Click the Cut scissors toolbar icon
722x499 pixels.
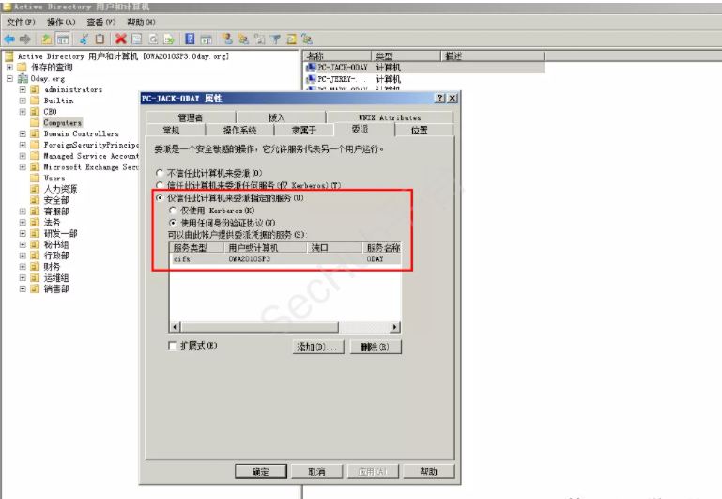click(x=84, y=39)
